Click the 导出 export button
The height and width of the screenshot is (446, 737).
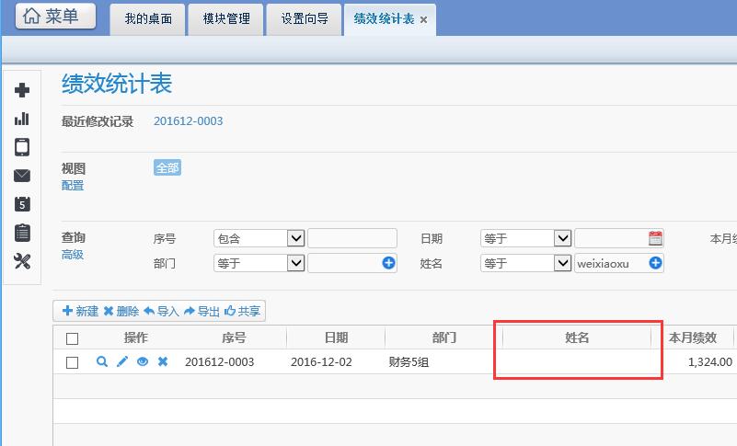pos(202,311)
